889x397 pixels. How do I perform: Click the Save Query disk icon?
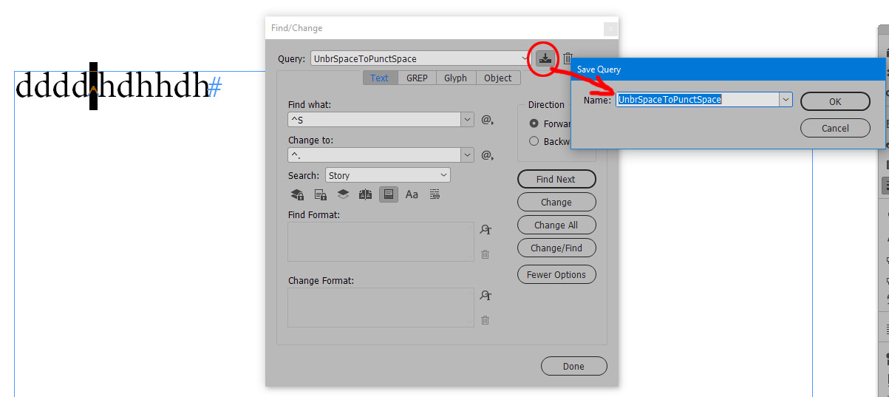tap(545, 58)
